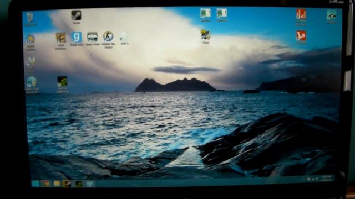Viewport: 355px width, 199px height.
Task: Click the Start button on the taskbar
Action: [35, 184]
